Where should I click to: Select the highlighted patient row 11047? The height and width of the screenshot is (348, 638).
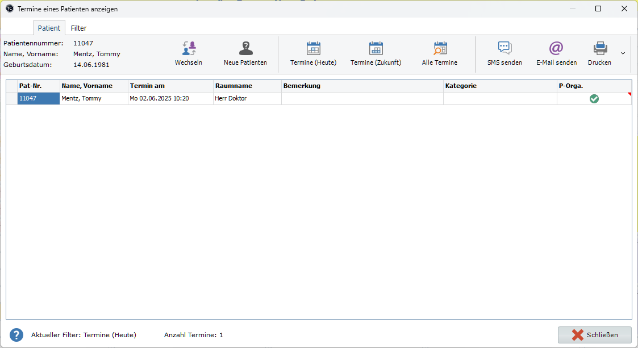pyautogui.click(x=38, y=98)
